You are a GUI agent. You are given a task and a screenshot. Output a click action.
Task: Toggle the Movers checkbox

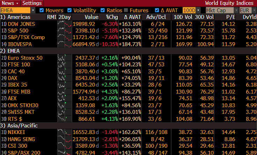(x=42, y=10)
